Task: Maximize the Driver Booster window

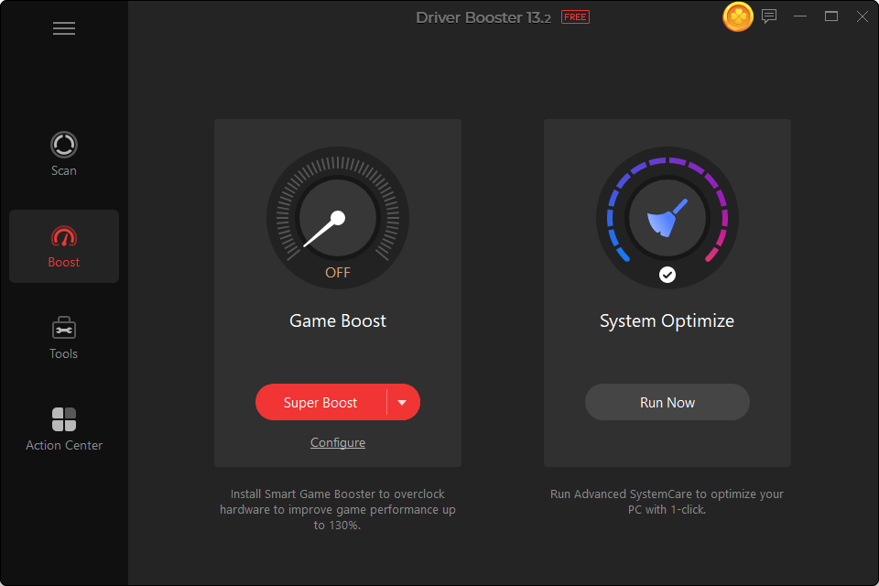Action: coord(831,16)
